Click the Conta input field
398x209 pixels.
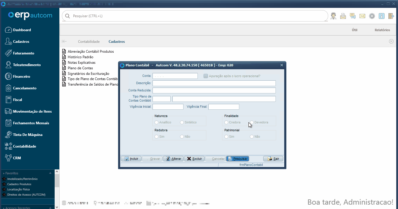click(x=175, y=76)
